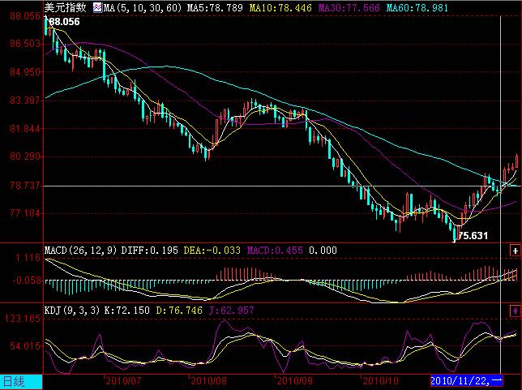The height and width of the screenshot is (390, 522).
Task: Click the 日线 period button
Action: [21, 382]
